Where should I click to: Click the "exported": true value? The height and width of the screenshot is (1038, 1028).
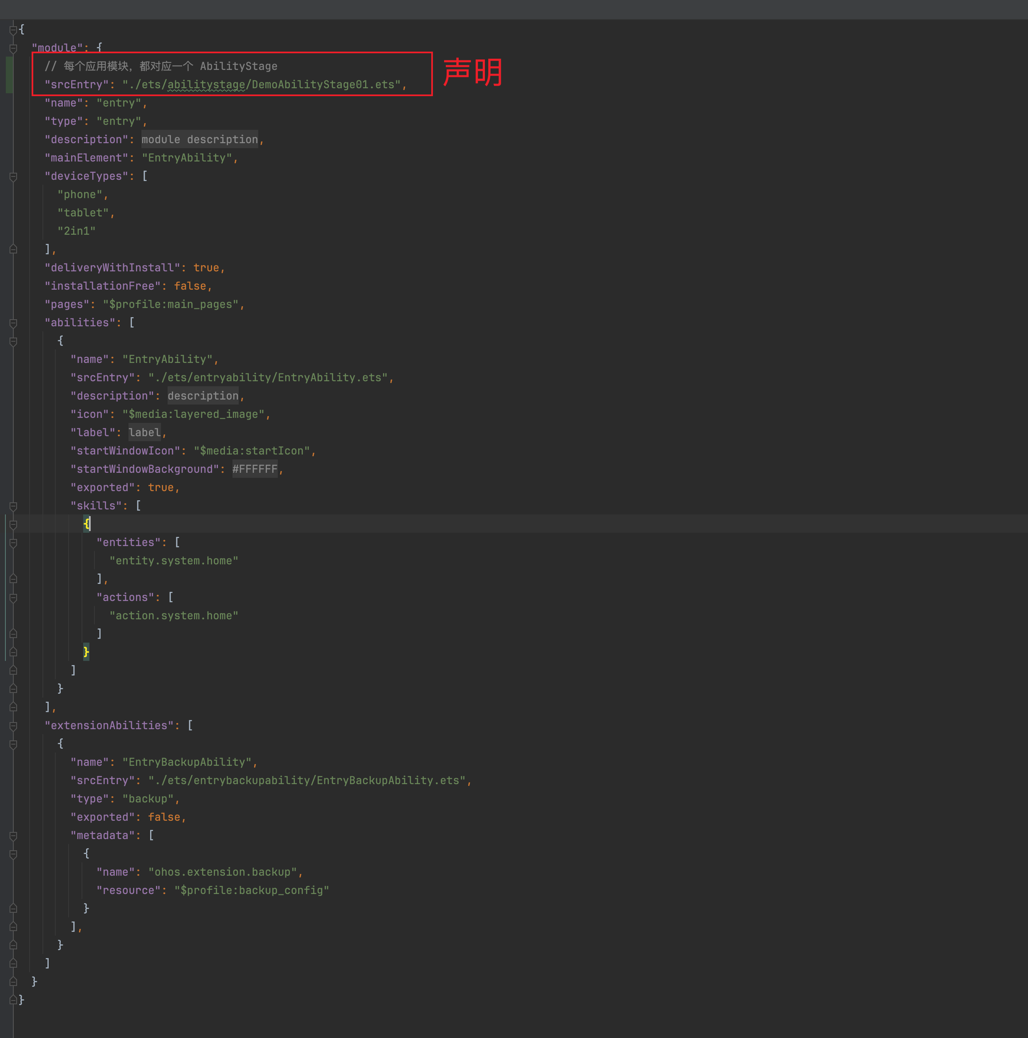161,488
